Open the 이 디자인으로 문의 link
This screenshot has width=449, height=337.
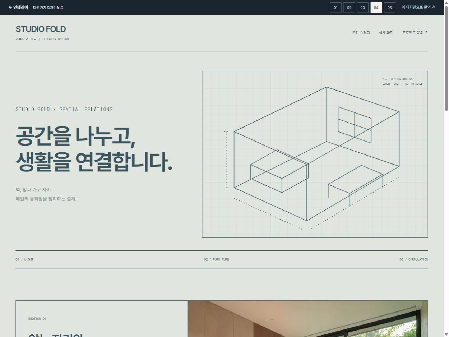[418, 7]
